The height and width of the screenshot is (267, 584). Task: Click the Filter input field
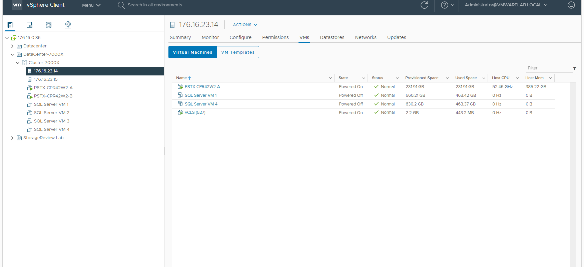point(550,68)
